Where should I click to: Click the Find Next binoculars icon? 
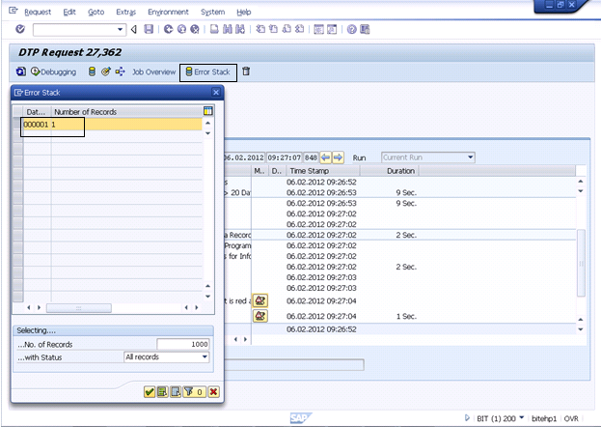point(240,29)
